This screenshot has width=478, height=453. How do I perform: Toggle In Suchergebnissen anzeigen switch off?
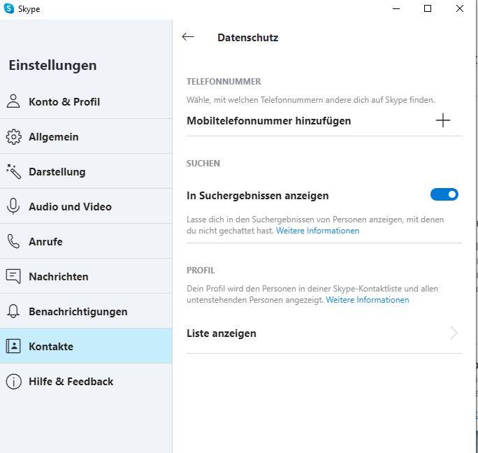pyautogui.click(x=444, y=194)
